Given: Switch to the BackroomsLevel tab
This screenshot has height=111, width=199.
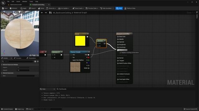Looking at the screenshot, I should point(16,5).
